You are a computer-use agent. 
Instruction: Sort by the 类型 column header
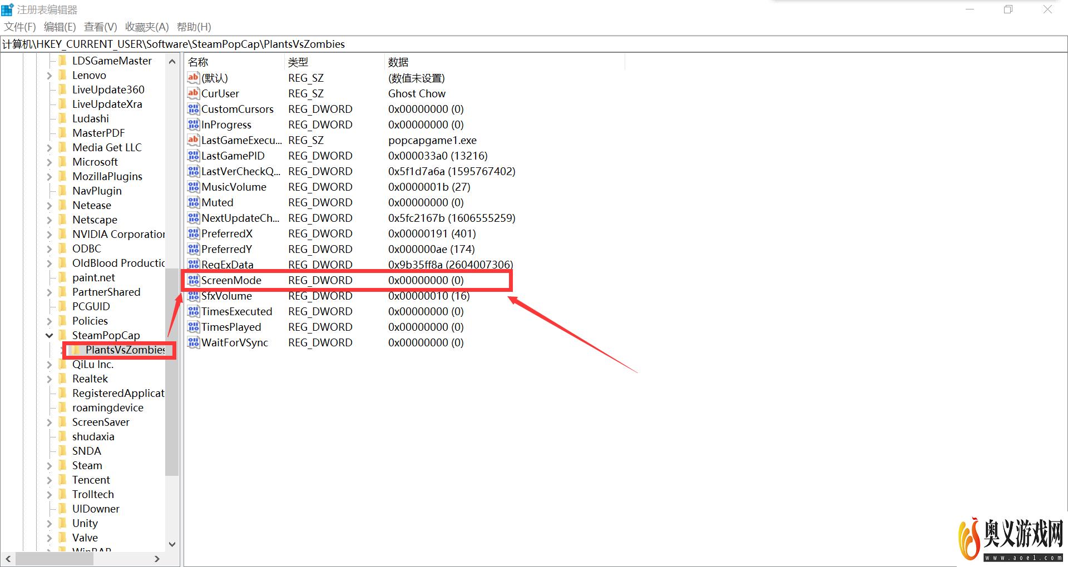pyautogui.click(x=334, y=62)
